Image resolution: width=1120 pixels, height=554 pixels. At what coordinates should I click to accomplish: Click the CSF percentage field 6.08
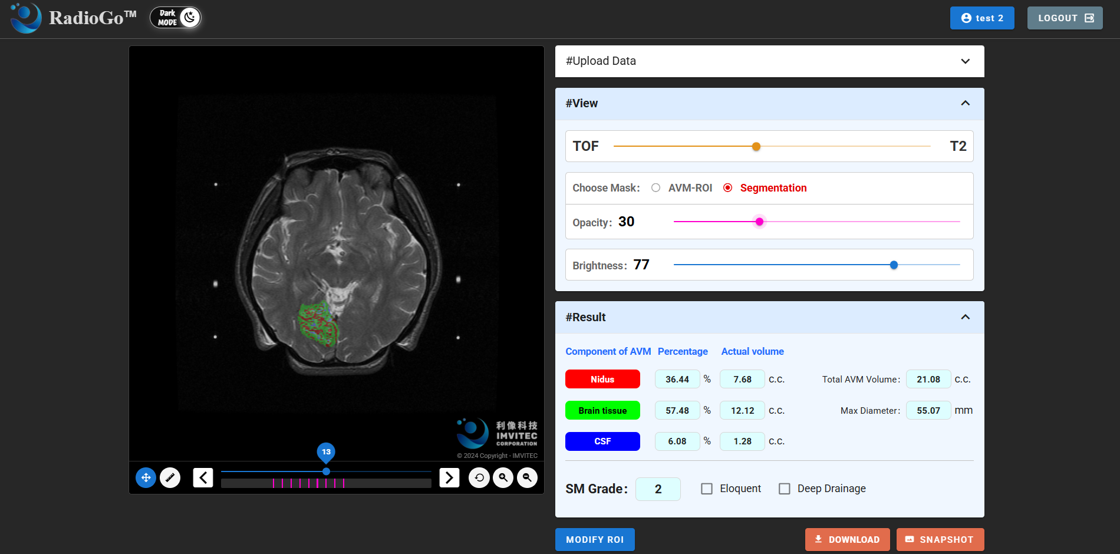tap(677, 441)
